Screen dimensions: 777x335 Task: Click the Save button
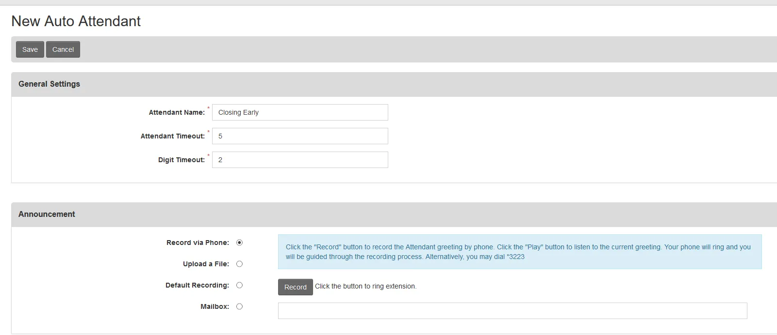click(30, 49)
